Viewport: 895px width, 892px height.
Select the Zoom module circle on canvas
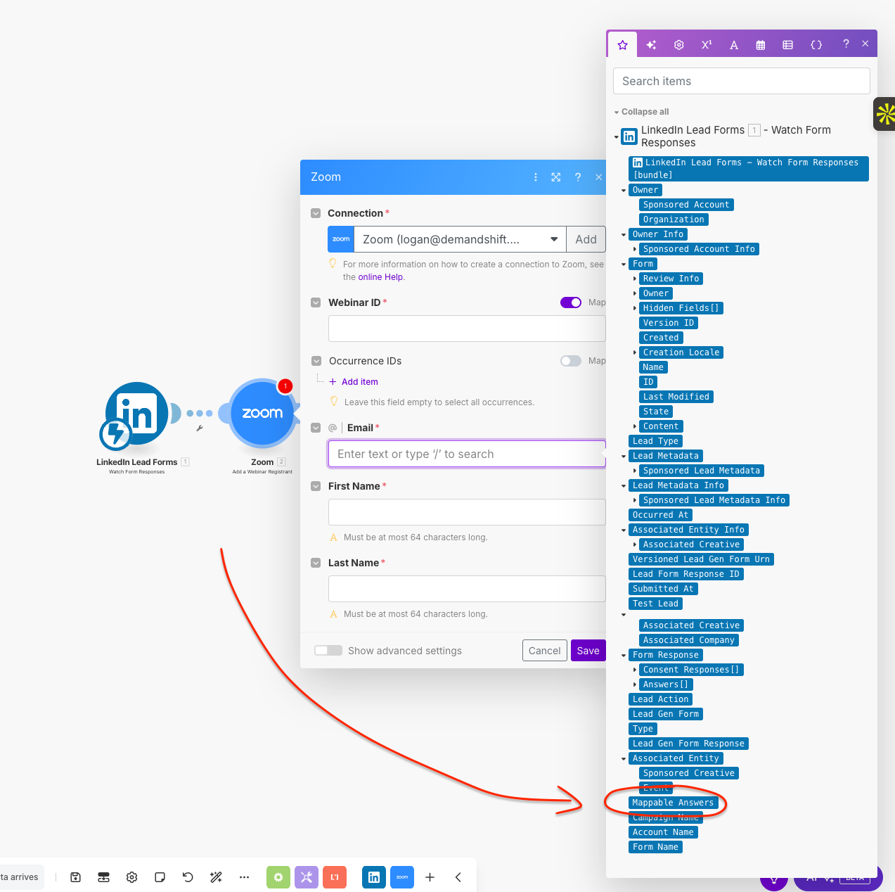click(x=262, y=413)
